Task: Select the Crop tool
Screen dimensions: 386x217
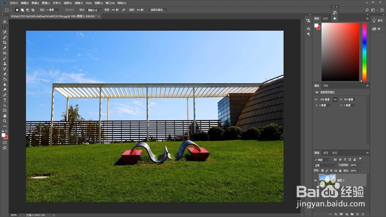Action: pos(5,42)
